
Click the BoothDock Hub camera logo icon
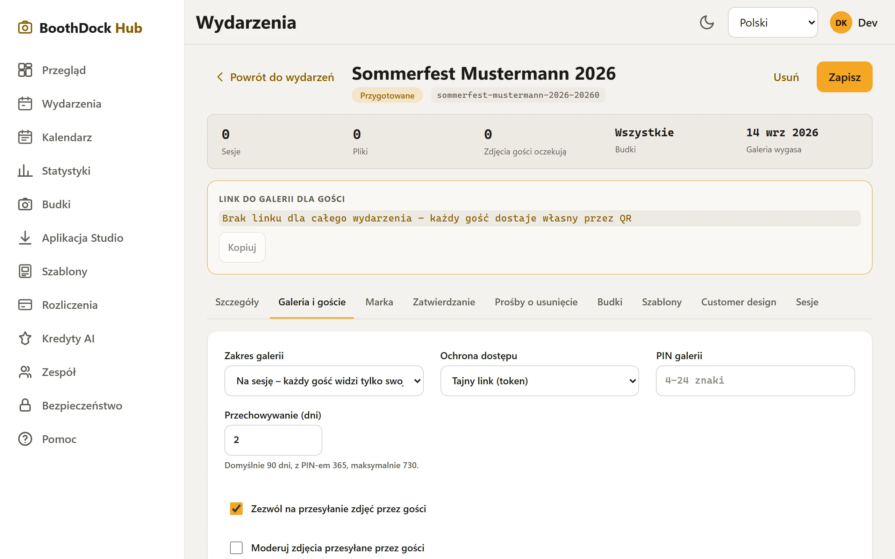click(x=25, y=28)
